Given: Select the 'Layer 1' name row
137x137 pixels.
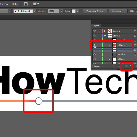Looking at the screenshot, I should click(117, 36).
